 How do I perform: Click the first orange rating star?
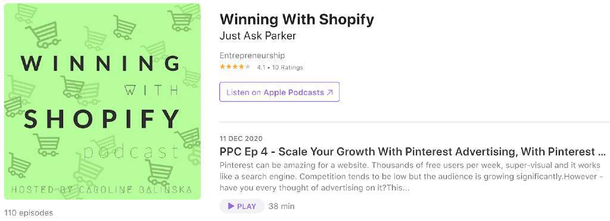click(223, 67)
